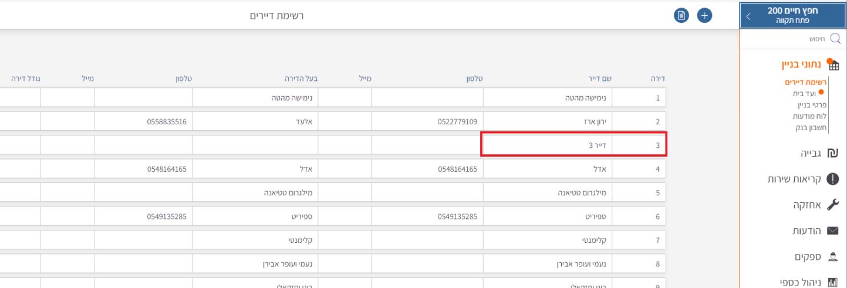
Task: Click the search magnifier icon in sidebar
Action: tap(834, 39)
